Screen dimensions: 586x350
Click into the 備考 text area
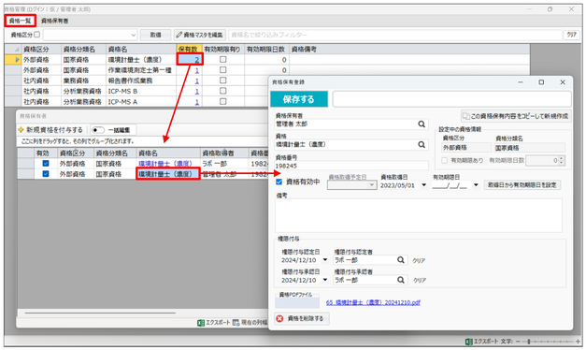(x=419, y=215)
